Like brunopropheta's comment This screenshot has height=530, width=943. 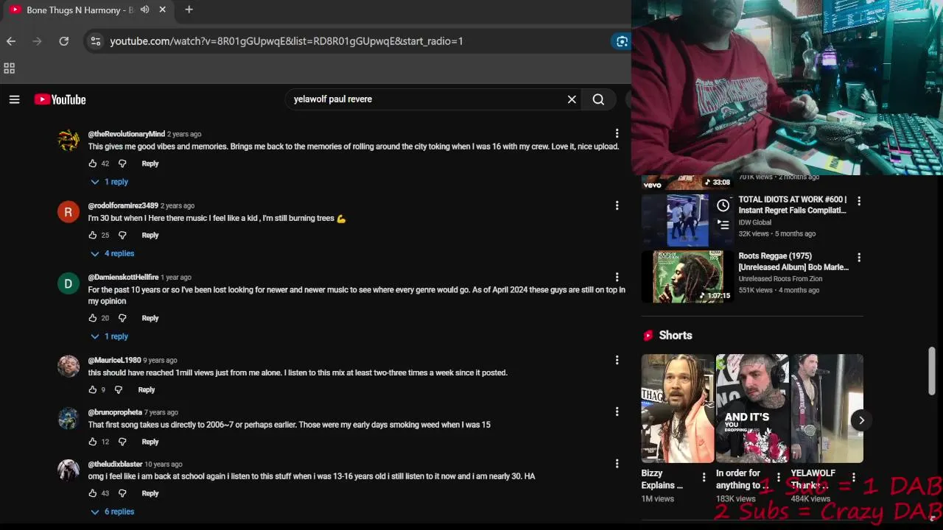click(x=92, y=442)
